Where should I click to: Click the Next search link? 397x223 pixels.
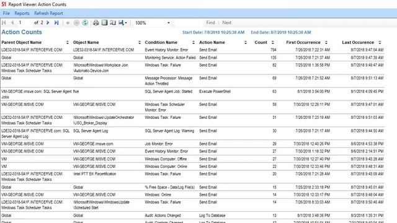pyautogui.click(x=226, y=22)
